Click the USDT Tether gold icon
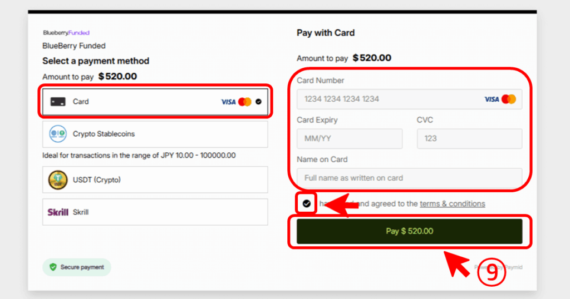The width and height of the screenshot is (570, 299). pyautogui.click(x=58, y=180)
